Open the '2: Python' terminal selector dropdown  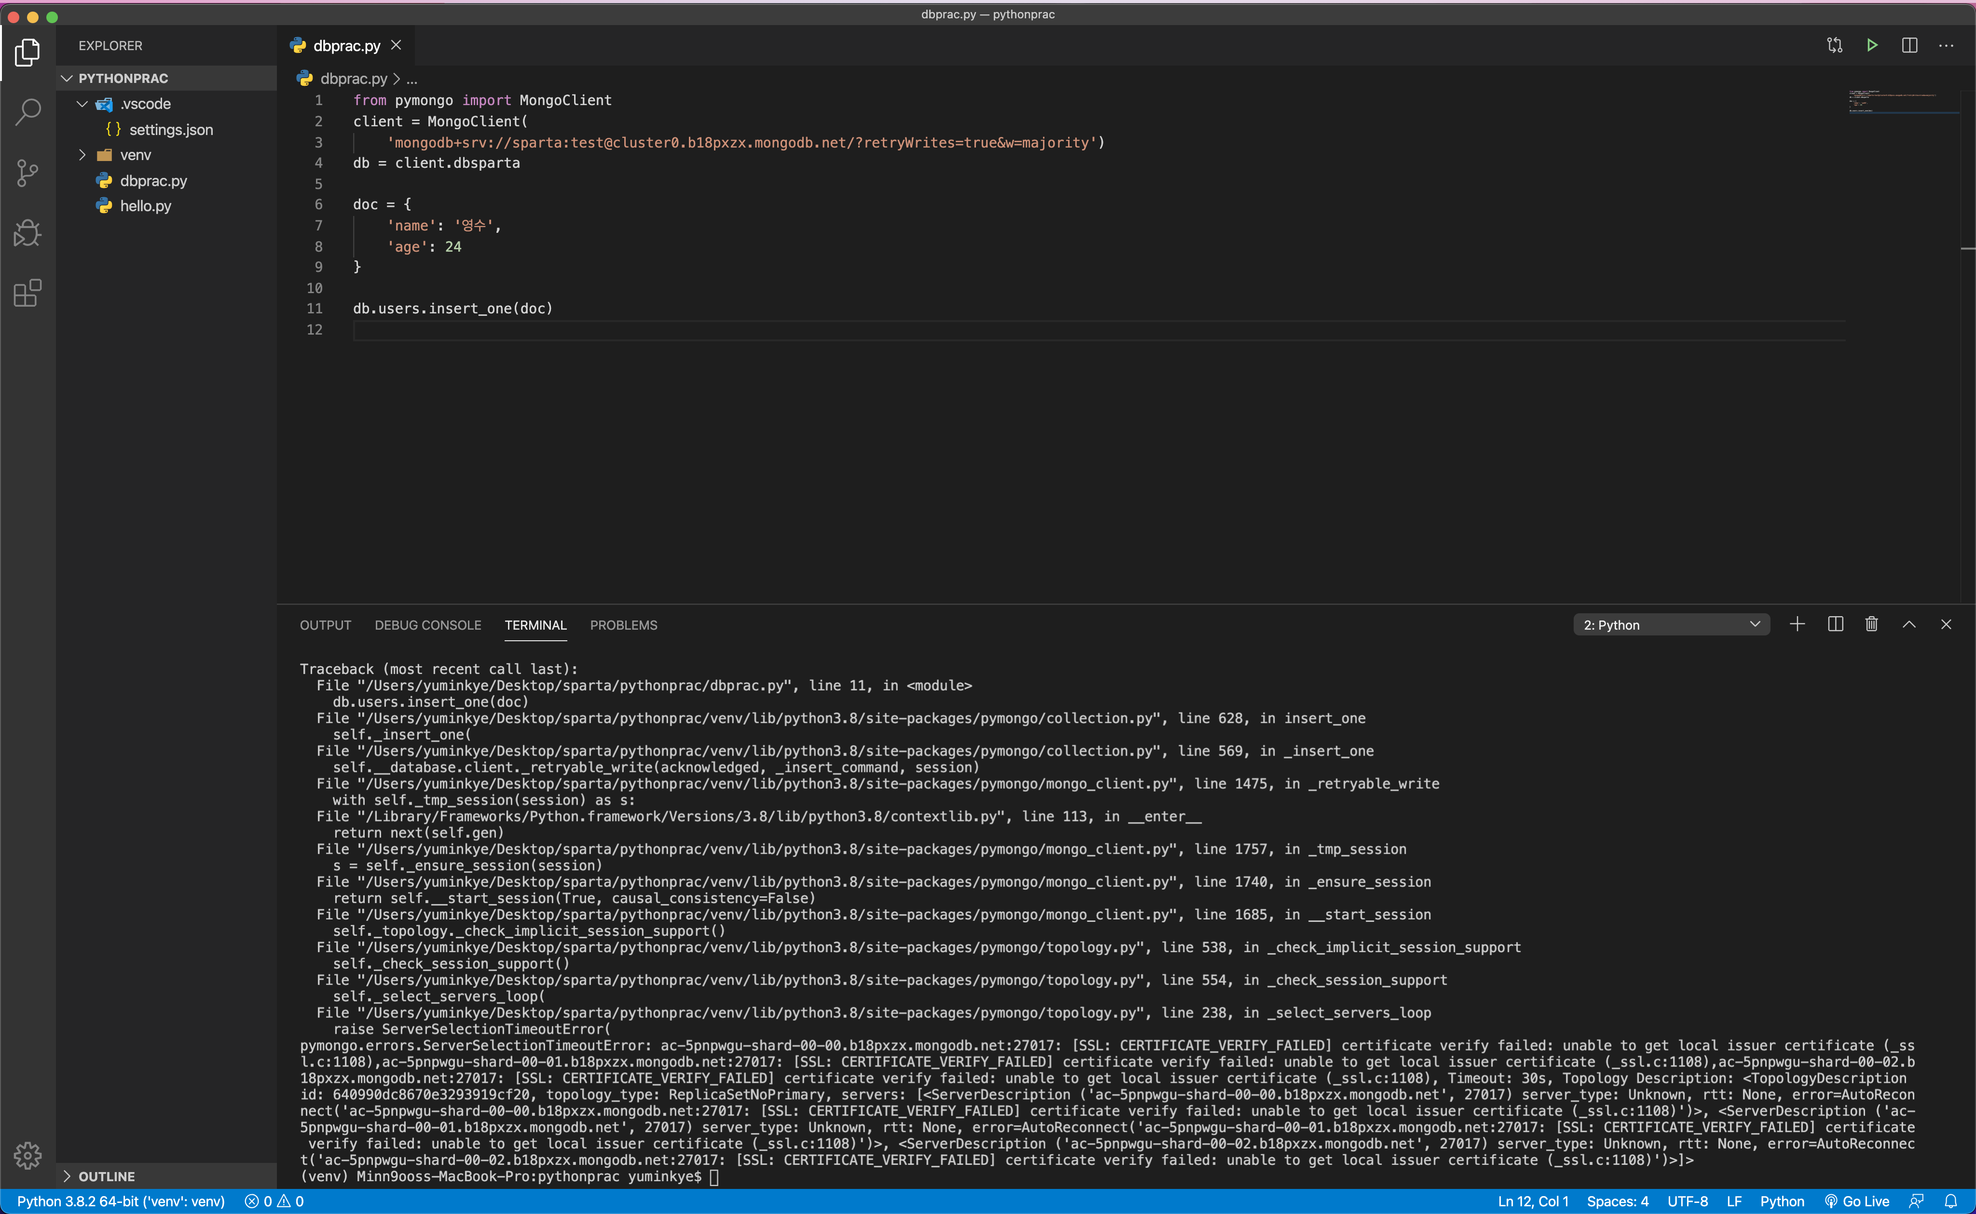(x=1671, y=625)
